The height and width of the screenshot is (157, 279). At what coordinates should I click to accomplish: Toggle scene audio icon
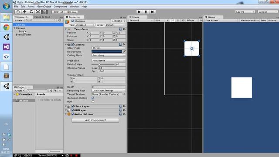click(183, 20)
